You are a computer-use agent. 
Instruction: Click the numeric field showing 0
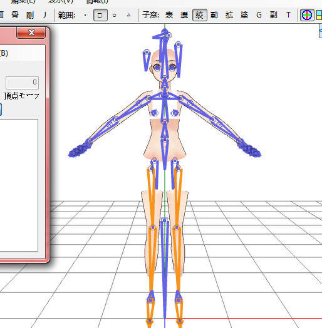click(x=22, y=83)
